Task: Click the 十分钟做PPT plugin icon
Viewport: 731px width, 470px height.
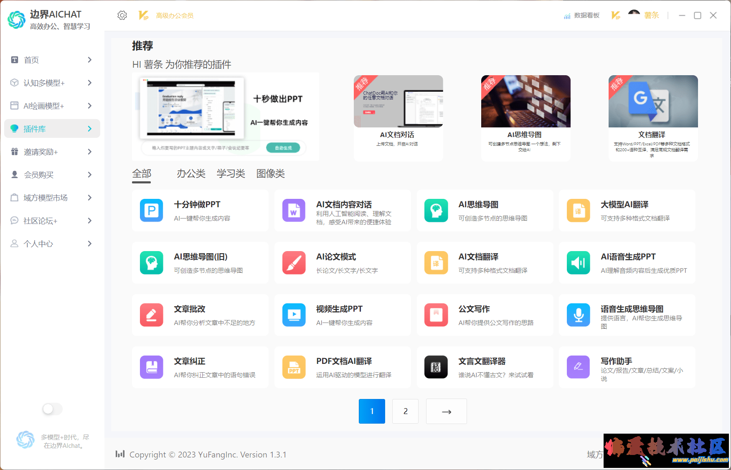Action: tap(151, 210)
